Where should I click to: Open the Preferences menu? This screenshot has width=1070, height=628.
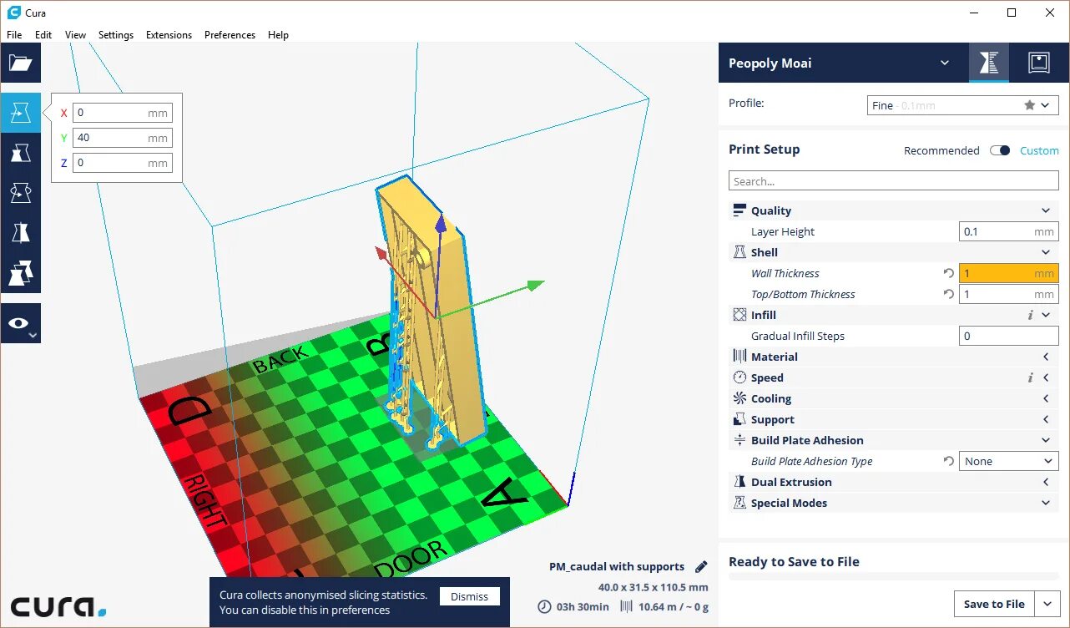pos(230,34)
